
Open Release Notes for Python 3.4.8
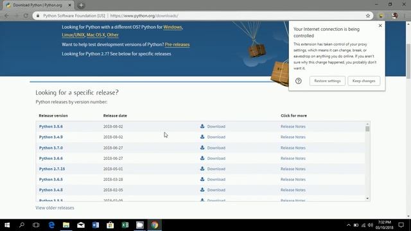pos(293,190)
